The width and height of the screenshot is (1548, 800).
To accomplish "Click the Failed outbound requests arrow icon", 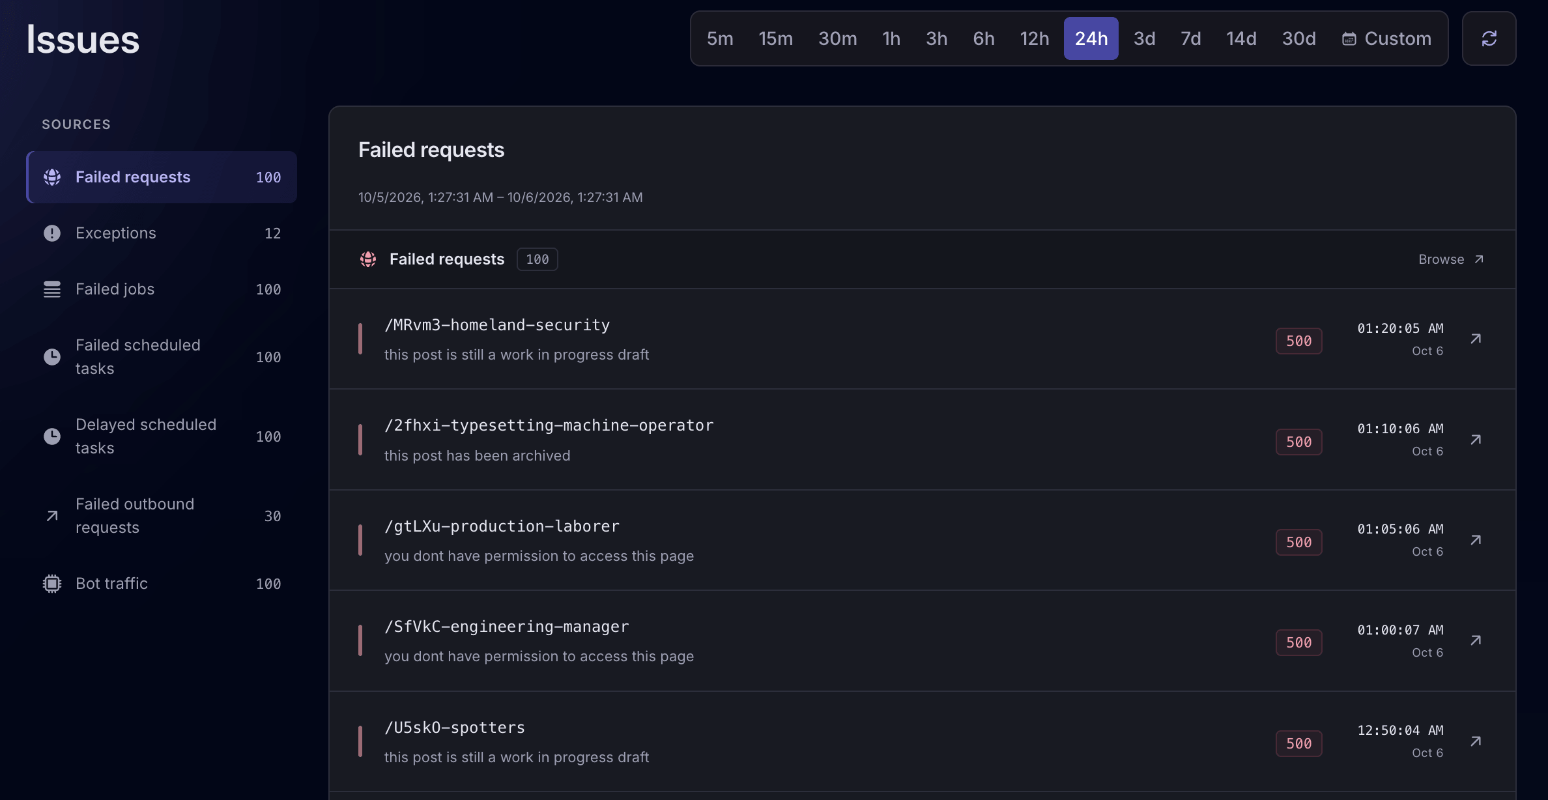I will coord(52,516).
